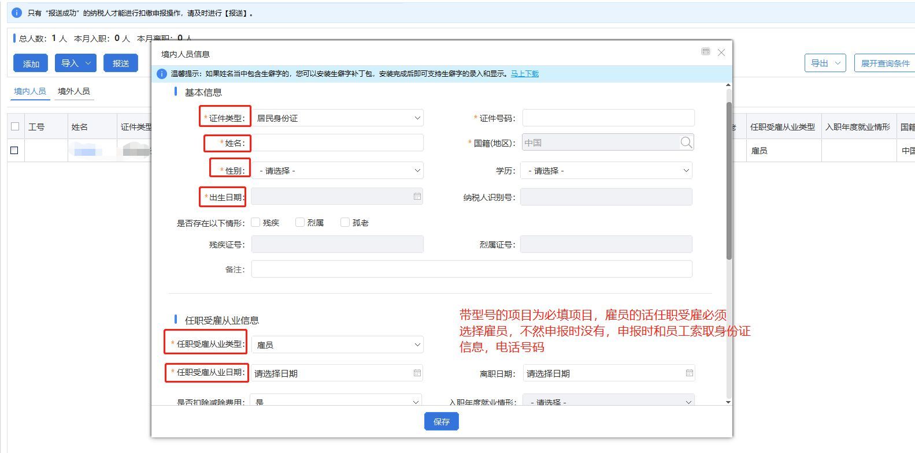Open calendar icon for 任职受雇从业日期

(417, 373)
